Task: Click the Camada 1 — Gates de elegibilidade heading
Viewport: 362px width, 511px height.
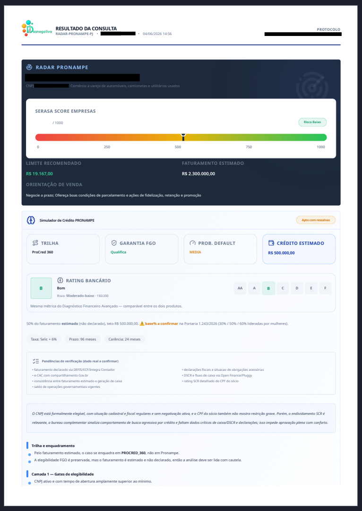Action: (62, 474)
